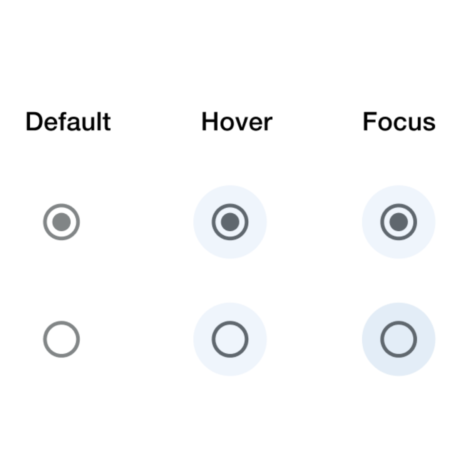The image size is (462, 462).
Task: Select the filled radio button under Hover
Action: click(x=230, y=222)
